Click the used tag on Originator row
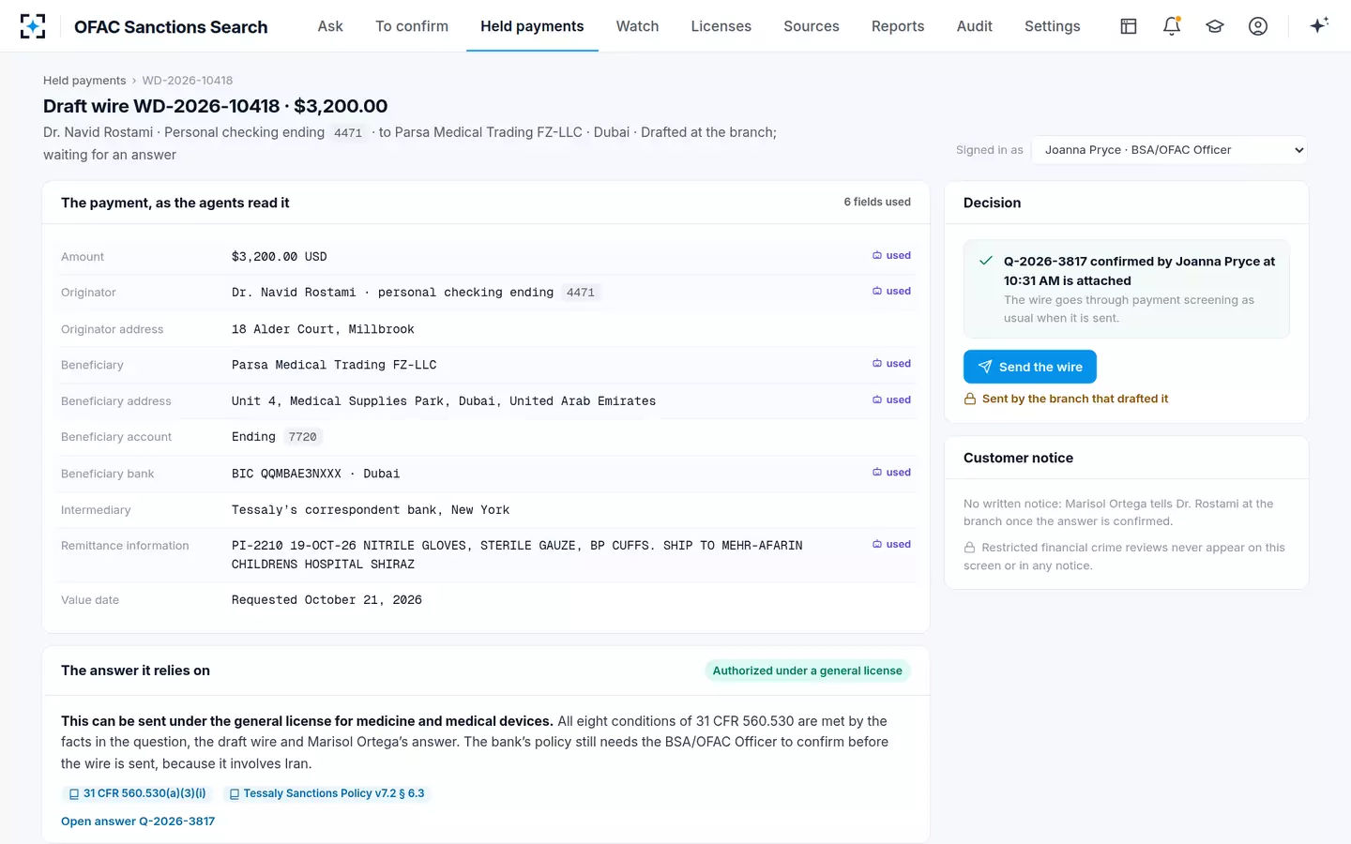The height and width of the screenshot is (844, 1351). pyautogui.click(x=891, y=291)
